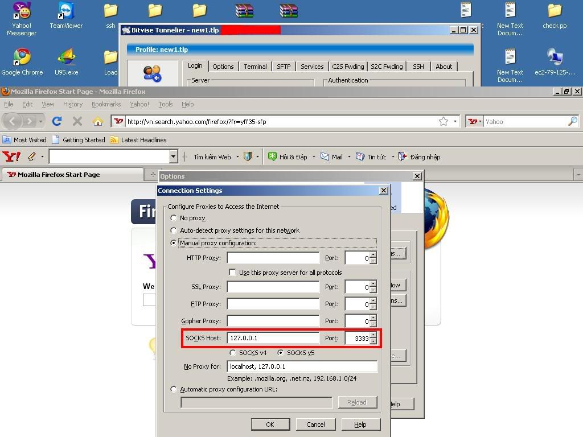Open the ec2-79-125 remote desktop icon
Screen dimensions: 583x437
[x=555, y=61]
